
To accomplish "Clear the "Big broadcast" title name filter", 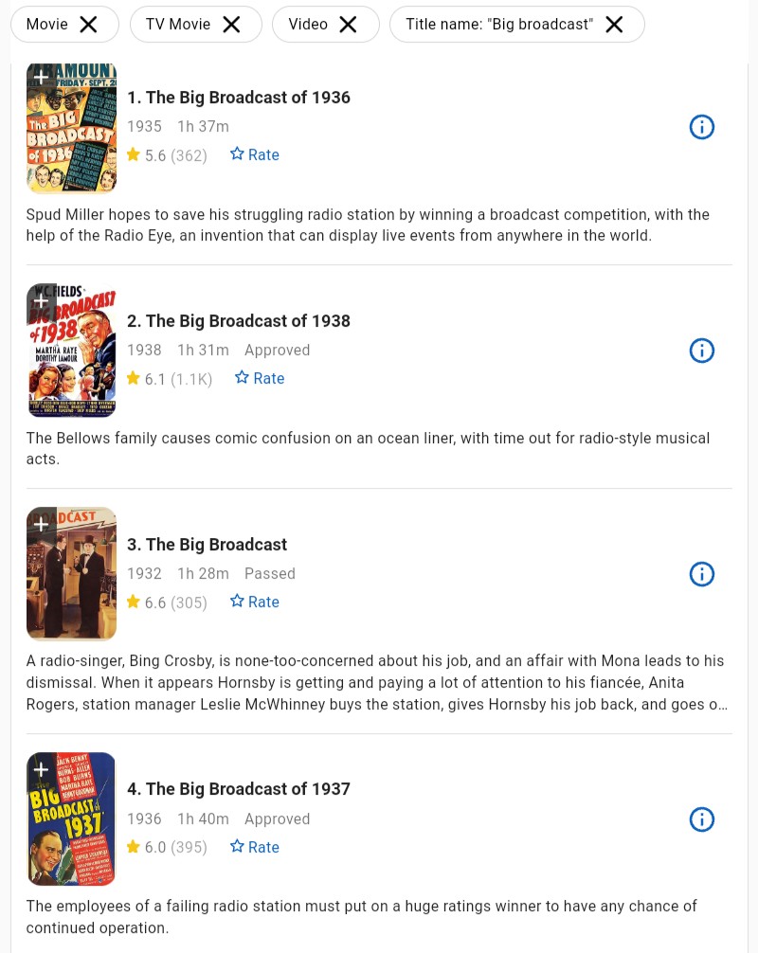I will coord(615,25).
